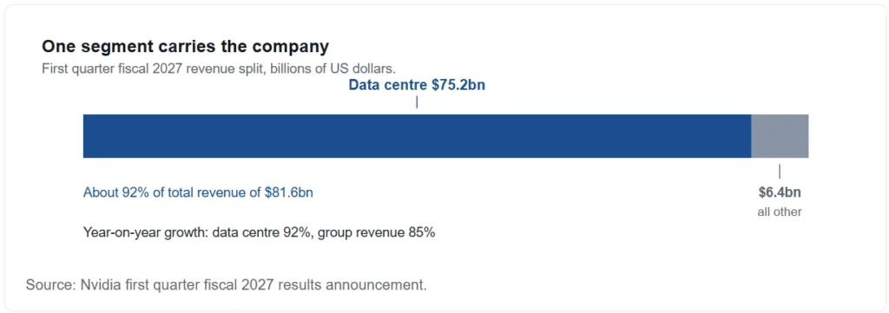Screen dimensions: 889x313
Task: Click 'data centre 92%' in growth line
Action: click(262, 232)
